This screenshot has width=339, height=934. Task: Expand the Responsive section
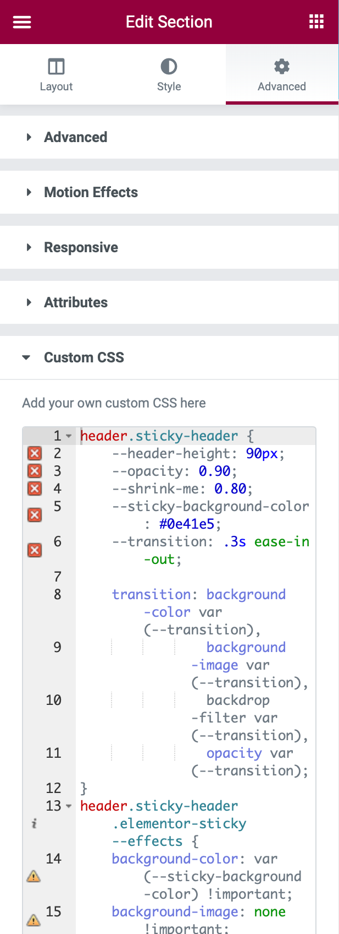(x=81, y=247)
